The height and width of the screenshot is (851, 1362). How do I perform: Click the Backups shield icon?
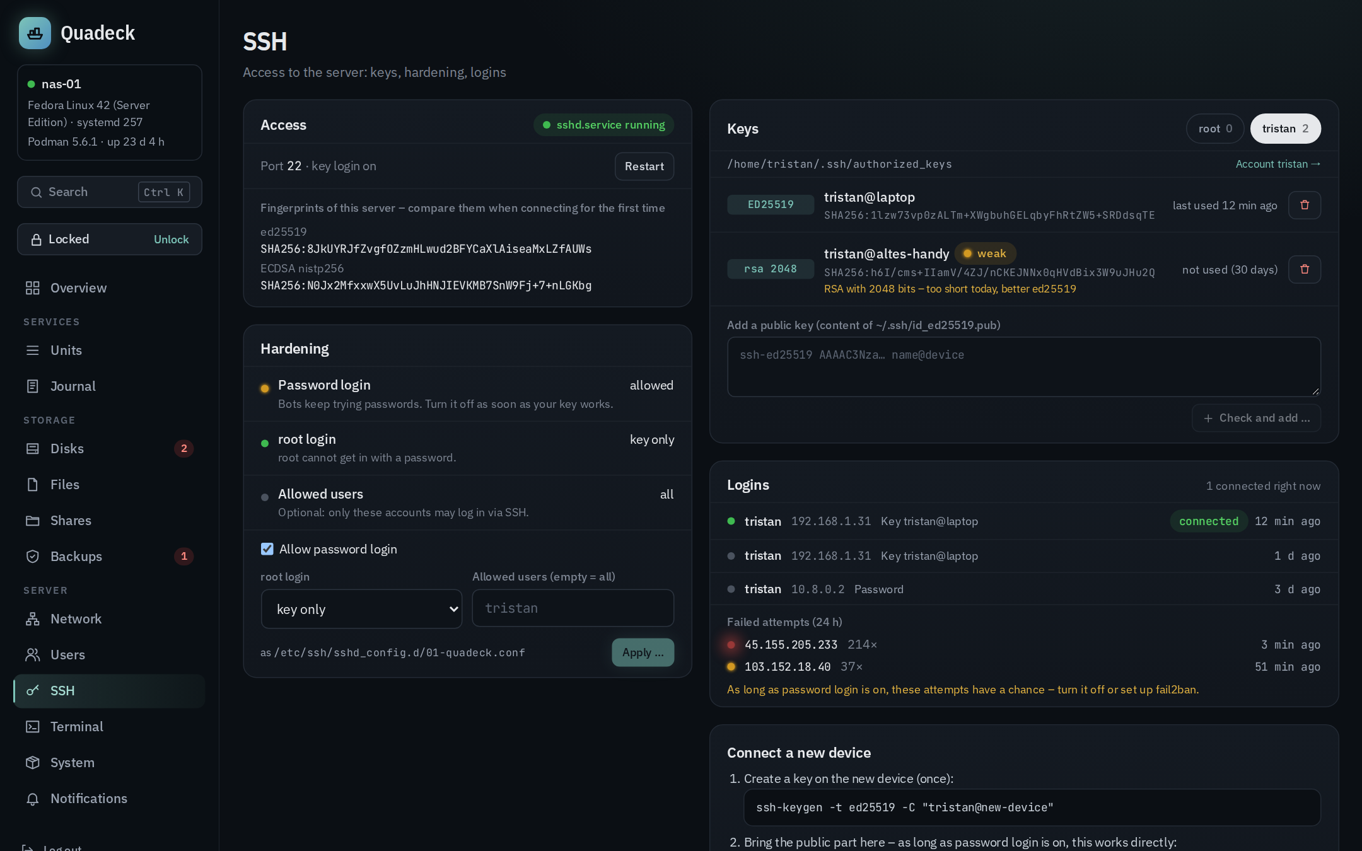point(33,557)
